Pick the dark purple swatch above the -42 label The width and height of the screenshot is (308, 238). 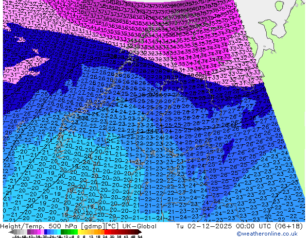[x=29, y=232]
